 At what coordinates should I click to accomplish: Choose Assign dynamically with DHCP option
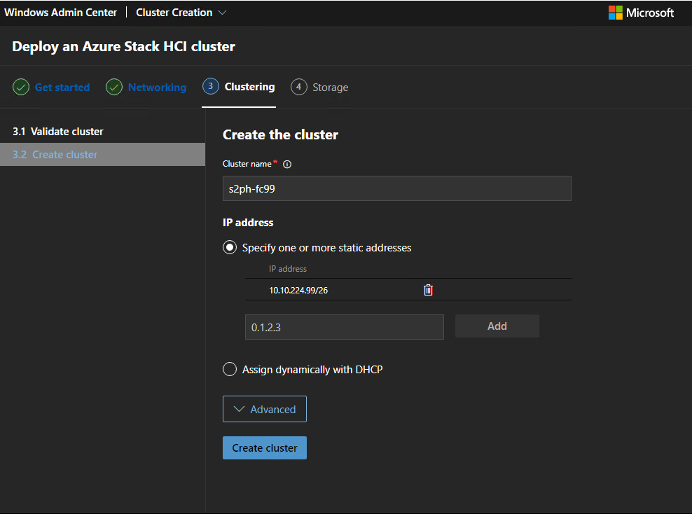pyautogui.click(x=230, y=370)
